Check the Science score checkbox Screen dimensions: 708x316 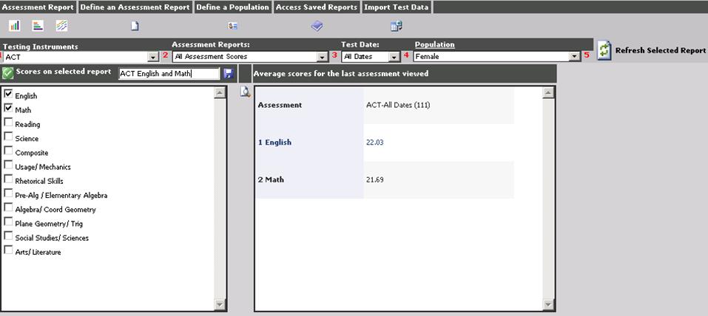(x=8, y=137)
